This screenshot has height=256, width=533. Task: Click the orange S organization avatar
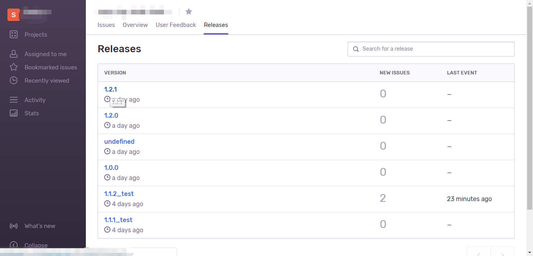(x=14, y=15)
